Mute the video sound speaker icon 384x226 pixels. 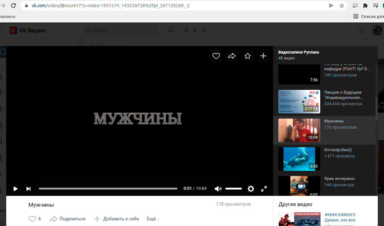(x=218, y=189)
